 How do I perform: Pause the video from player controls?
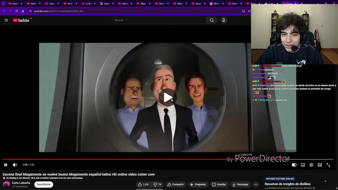click(6, 165)
